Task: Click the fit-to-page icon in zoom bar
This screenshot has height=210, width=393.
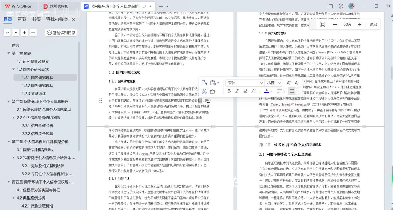Action: click(x=322, y=25)
